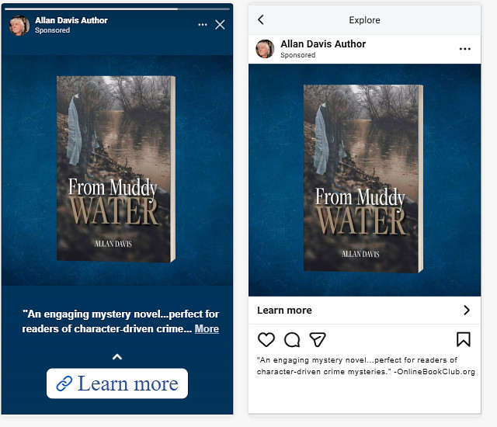Click the link icon in the story's Learn more button
The image size is (497, 427).
pyautogui.click(x=64, y=384)
